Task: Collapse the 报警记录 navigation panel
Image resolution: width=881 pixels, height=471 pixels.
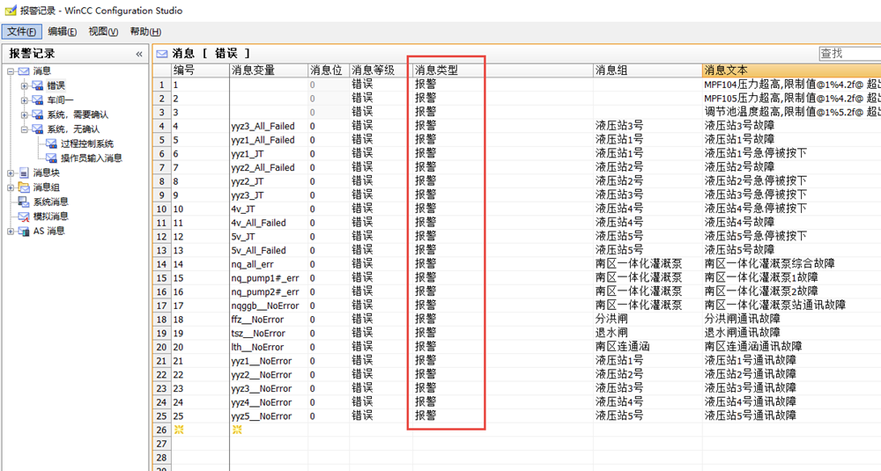Action: (x=138, y=54)
